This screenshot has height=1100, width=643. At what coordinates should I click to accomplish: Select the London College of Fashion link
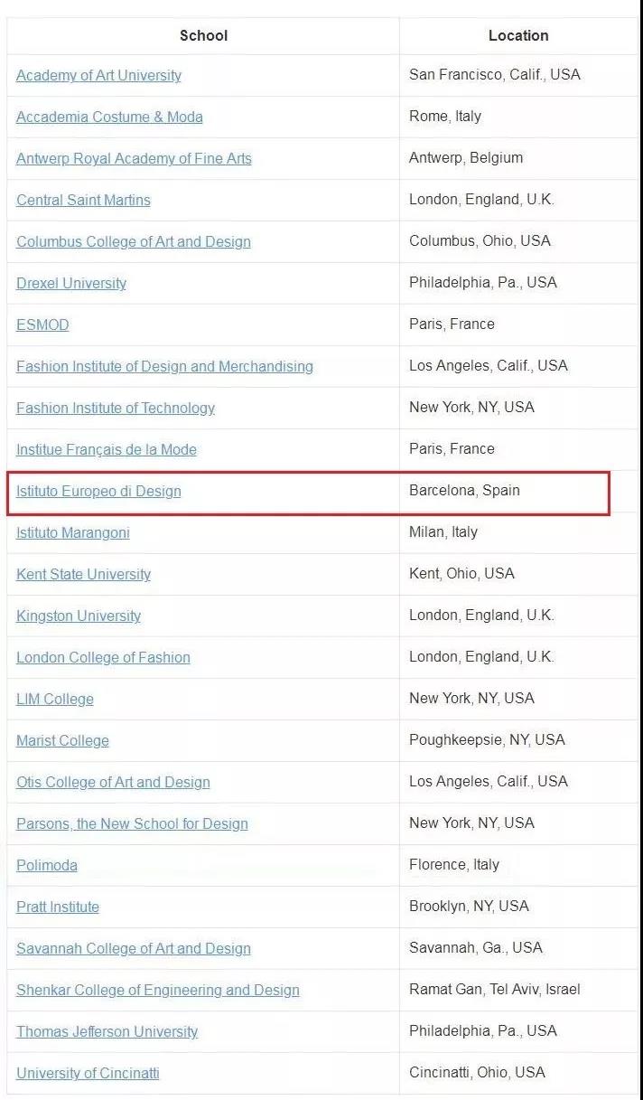[103, 658]
